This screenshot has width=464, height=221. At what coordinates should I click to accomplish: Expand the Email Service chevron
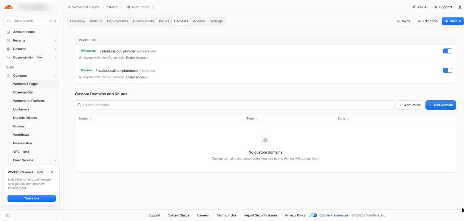coord(55,160)
